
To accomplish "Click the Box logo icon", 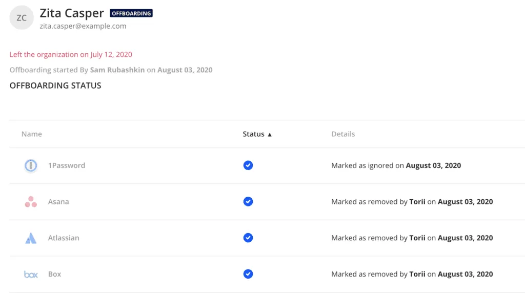I will point(31,275).
